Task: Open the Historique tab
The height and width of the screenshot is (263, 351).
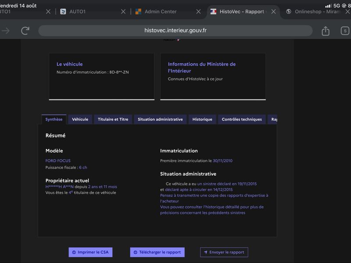Action: click(202, 119)
